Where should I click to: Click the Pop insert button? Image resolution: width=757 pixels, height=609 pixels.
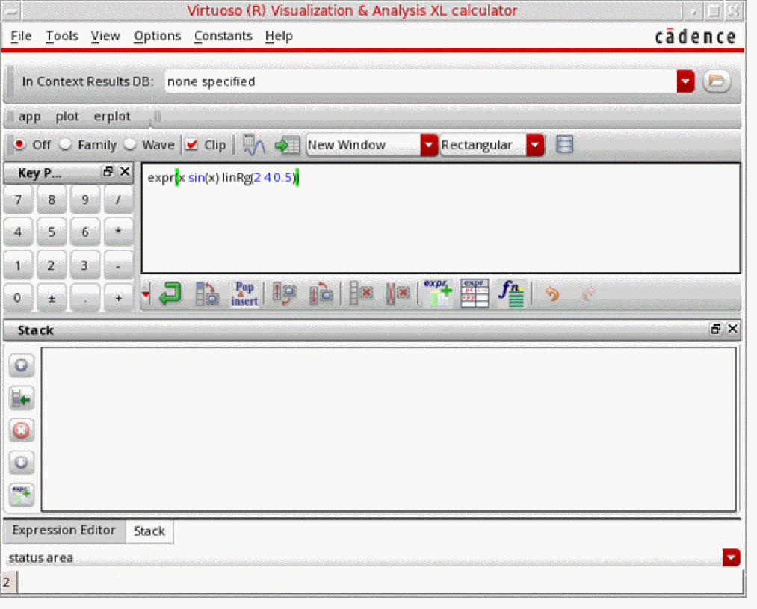pos(244,294)
